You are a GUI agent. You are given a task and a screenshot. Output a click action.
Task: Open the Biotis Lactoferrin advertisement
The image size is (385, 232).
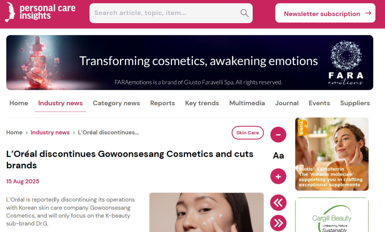click(332, 154)
